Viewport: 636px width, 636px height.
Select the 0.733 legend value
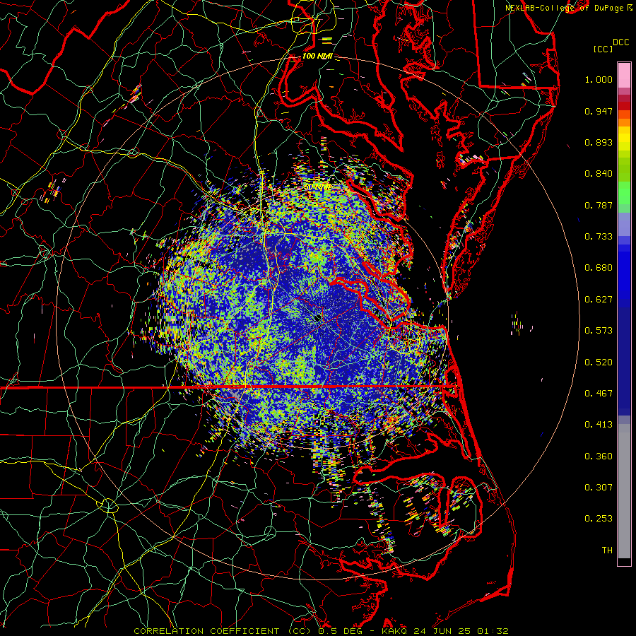pos(599,237)
